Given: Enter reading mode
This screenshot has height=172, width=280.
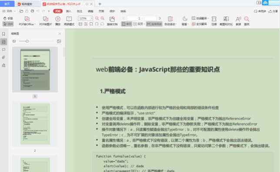Looking at the screenshot, I should [69, 21].
